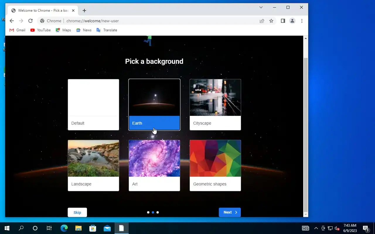
Task: Open the Translate bookmark
Action: (107, 30)
